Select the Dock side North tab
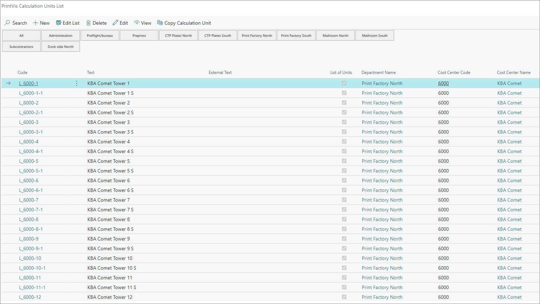 tap(61, 47)
